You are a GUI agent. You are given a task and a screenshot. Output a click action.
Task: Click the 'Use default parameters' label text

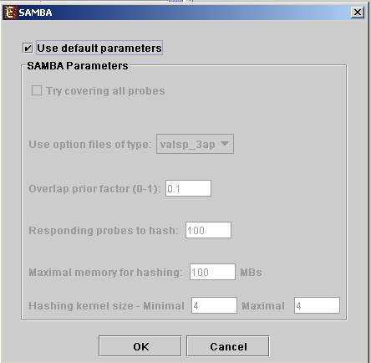click(99, 49)
